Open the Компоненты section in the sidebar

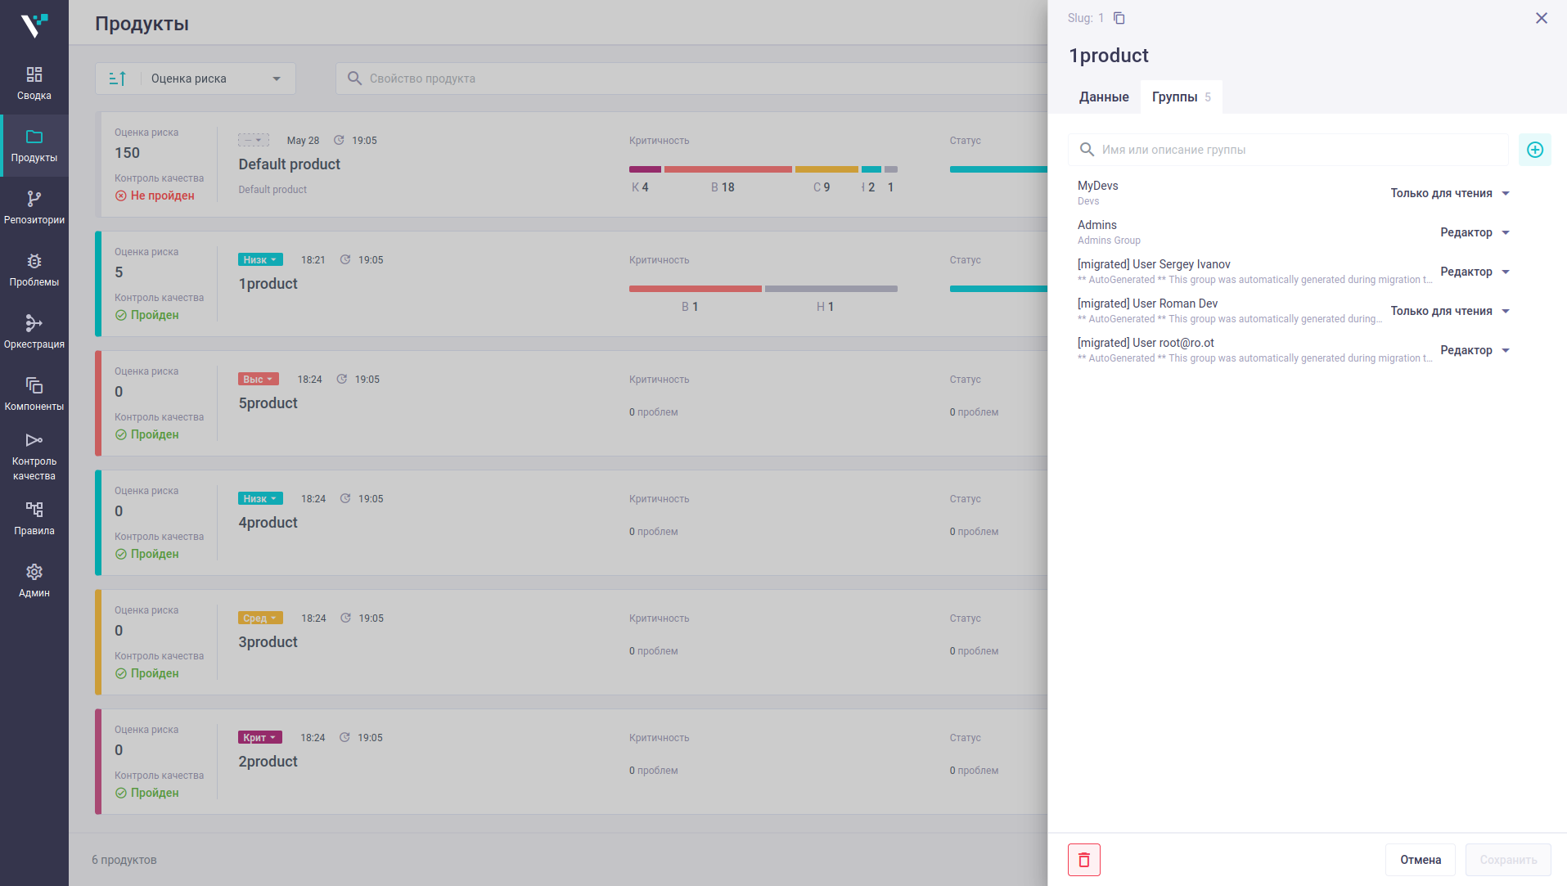[34, 394]
